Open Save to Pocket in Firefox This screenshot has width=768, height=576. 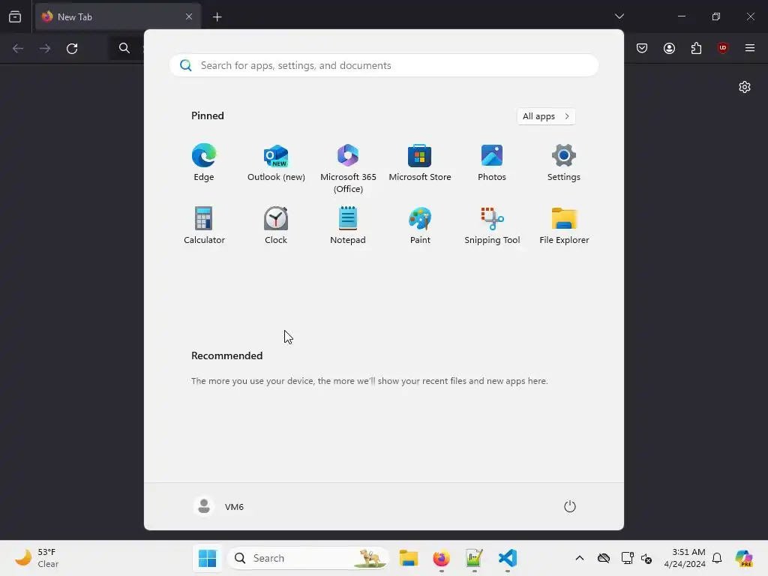click(x=642, y=48)
